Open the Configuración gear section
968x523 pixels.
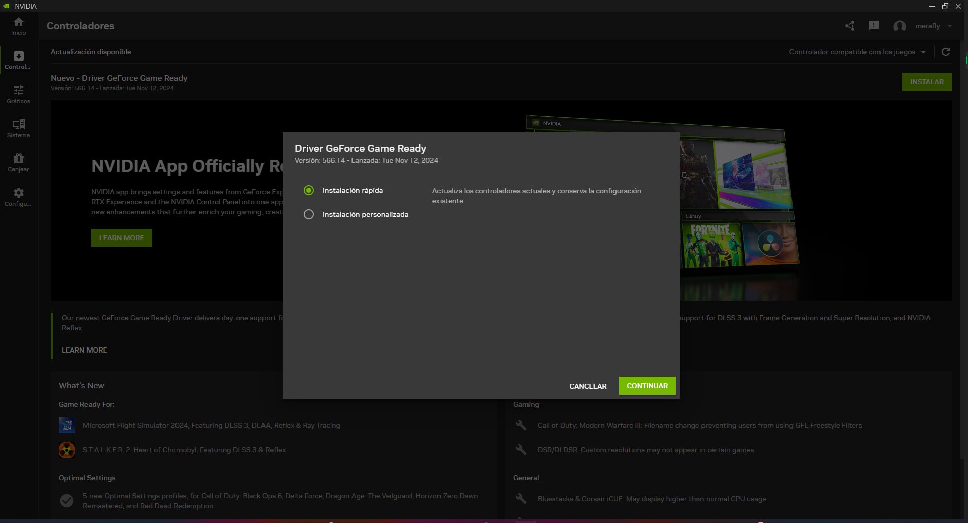(19, 197)
